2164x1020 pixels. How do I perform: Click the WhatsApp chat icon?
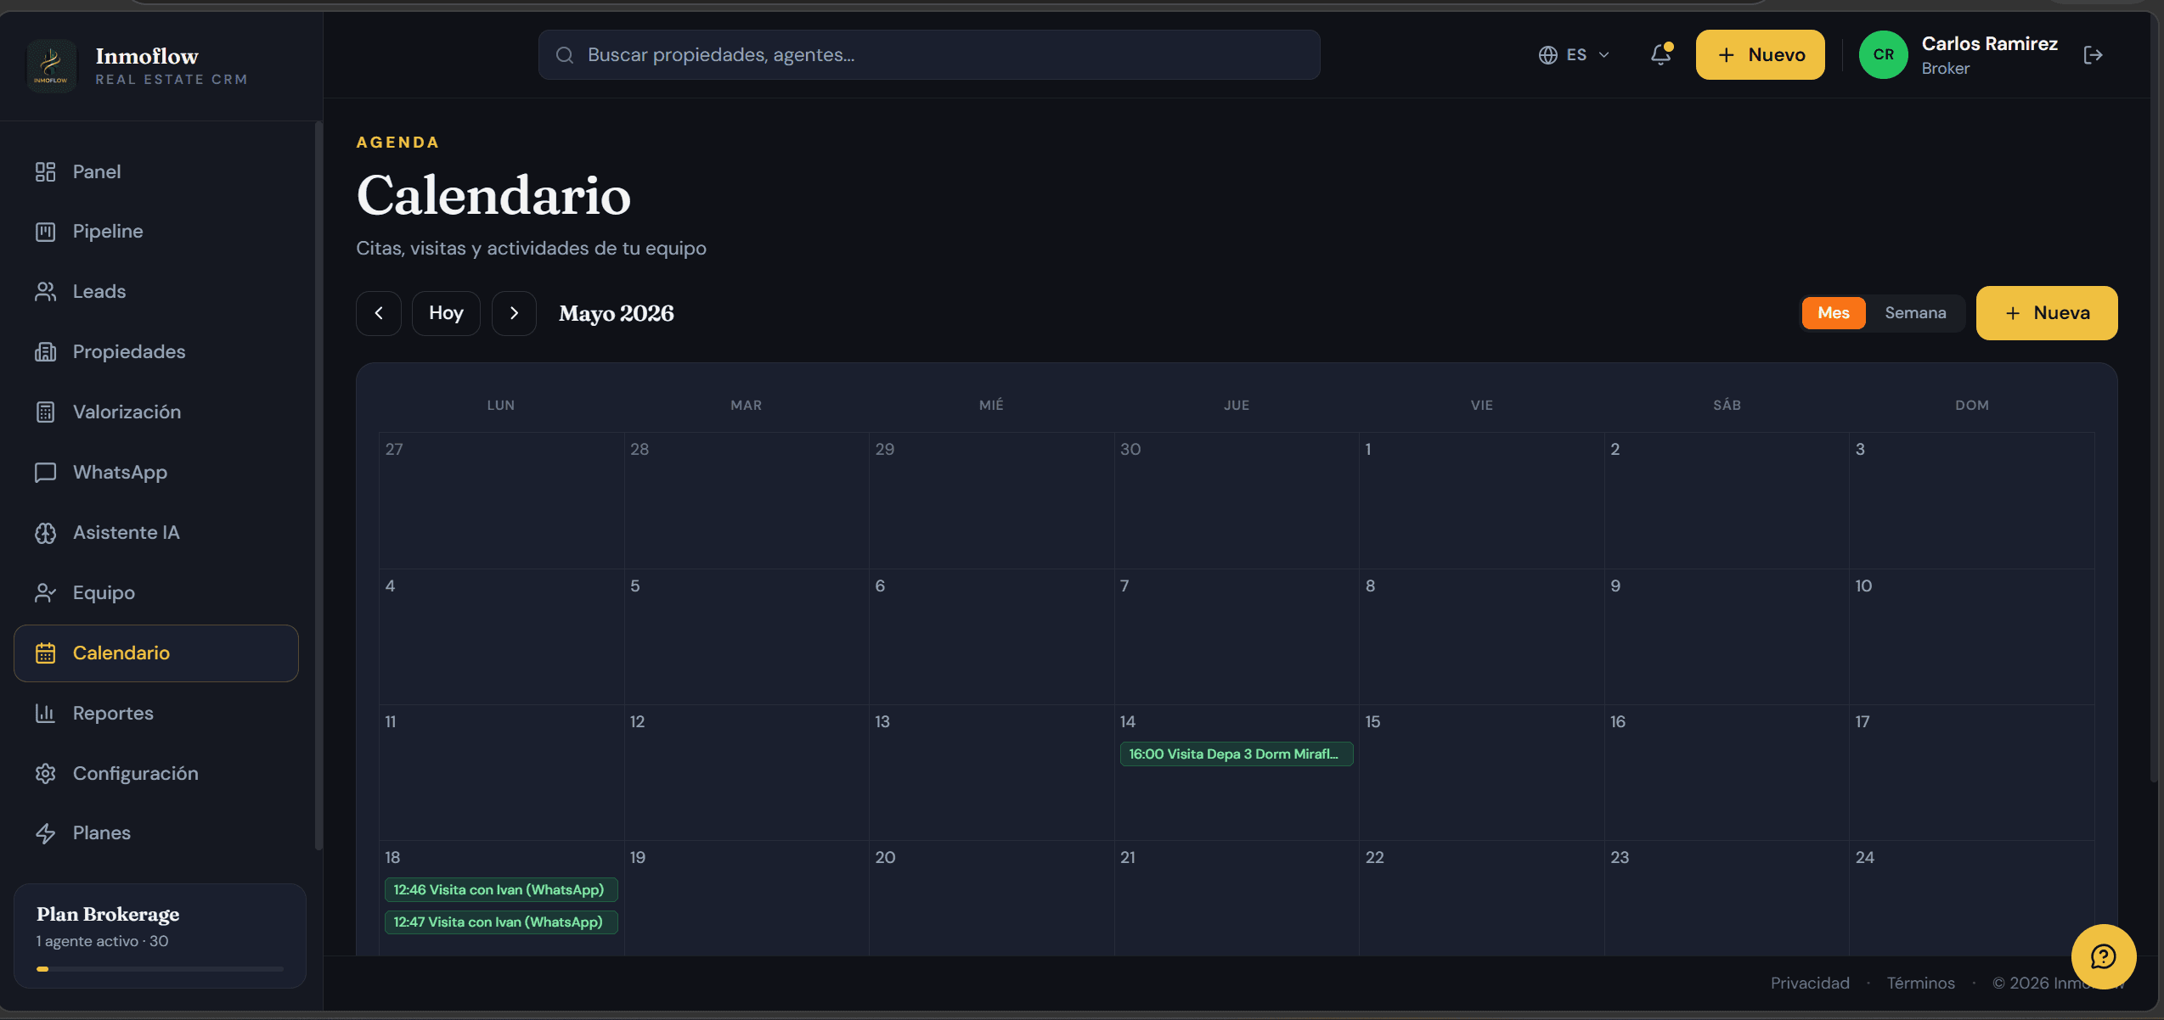click(45, 473)
